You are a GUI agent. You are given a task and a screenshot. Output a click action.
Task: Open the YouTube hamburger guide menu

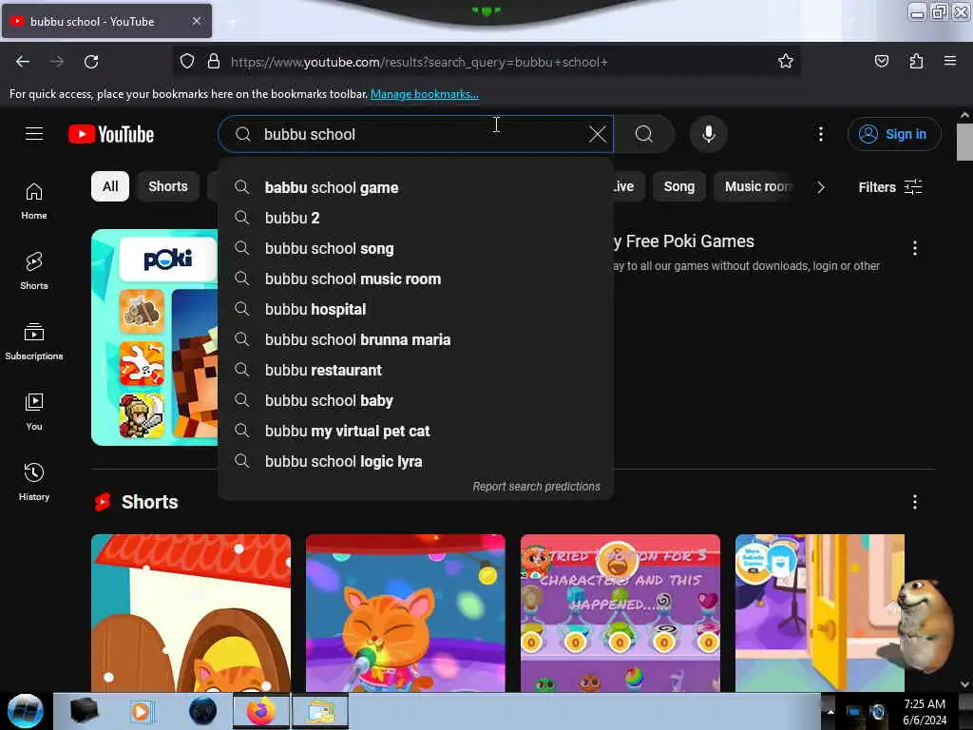[x=34, y=134]
